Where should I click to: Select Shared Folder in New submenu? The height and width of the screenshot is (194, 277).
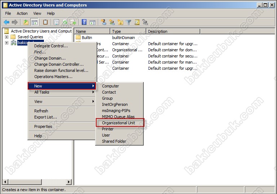(x=120, y=141)
